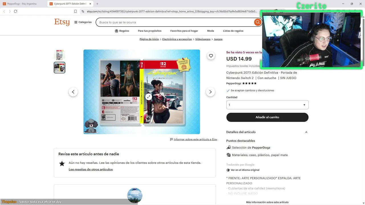This screenshot has height=205, width=365.
Task: Collapse Detalles del artículo section
Action: [x=267, y=132]
